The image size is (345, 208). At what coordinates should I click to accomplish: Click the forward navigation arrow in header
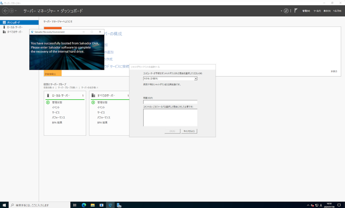[11, 11]
